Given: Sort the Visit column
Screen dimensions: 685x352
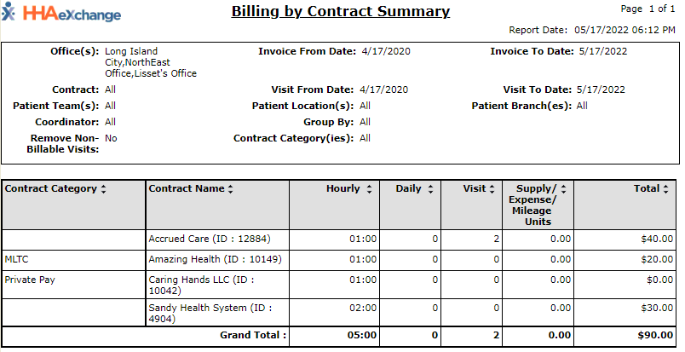Looking at the screenshot, I should pyautogui.click(x=493, y=189).
